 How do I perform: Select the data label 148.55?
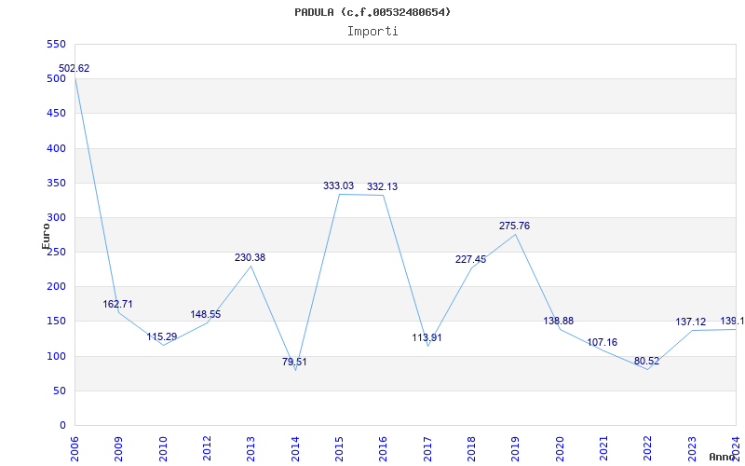click(x=206, y=314)
